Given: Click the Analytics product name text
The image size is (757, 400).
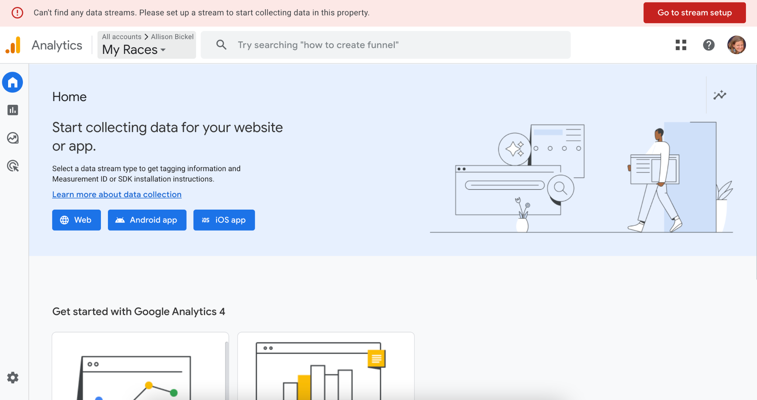Looking at the screenshot, I should 57,45.
